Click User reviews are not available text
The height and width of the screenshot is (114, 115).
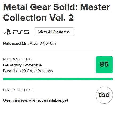(36, 100)
